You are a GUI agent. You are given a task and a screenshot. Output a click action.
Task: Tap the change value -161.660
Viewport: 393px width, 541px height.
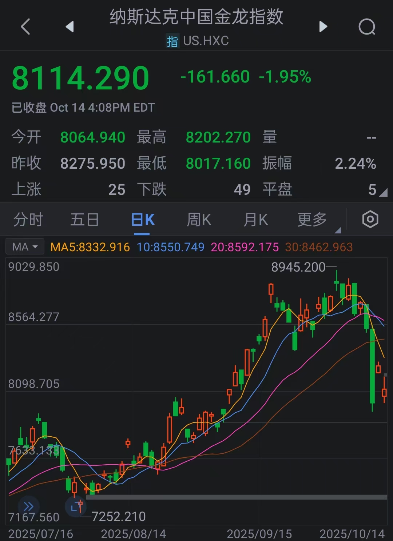pyautogui.click(x=215, y=77)
